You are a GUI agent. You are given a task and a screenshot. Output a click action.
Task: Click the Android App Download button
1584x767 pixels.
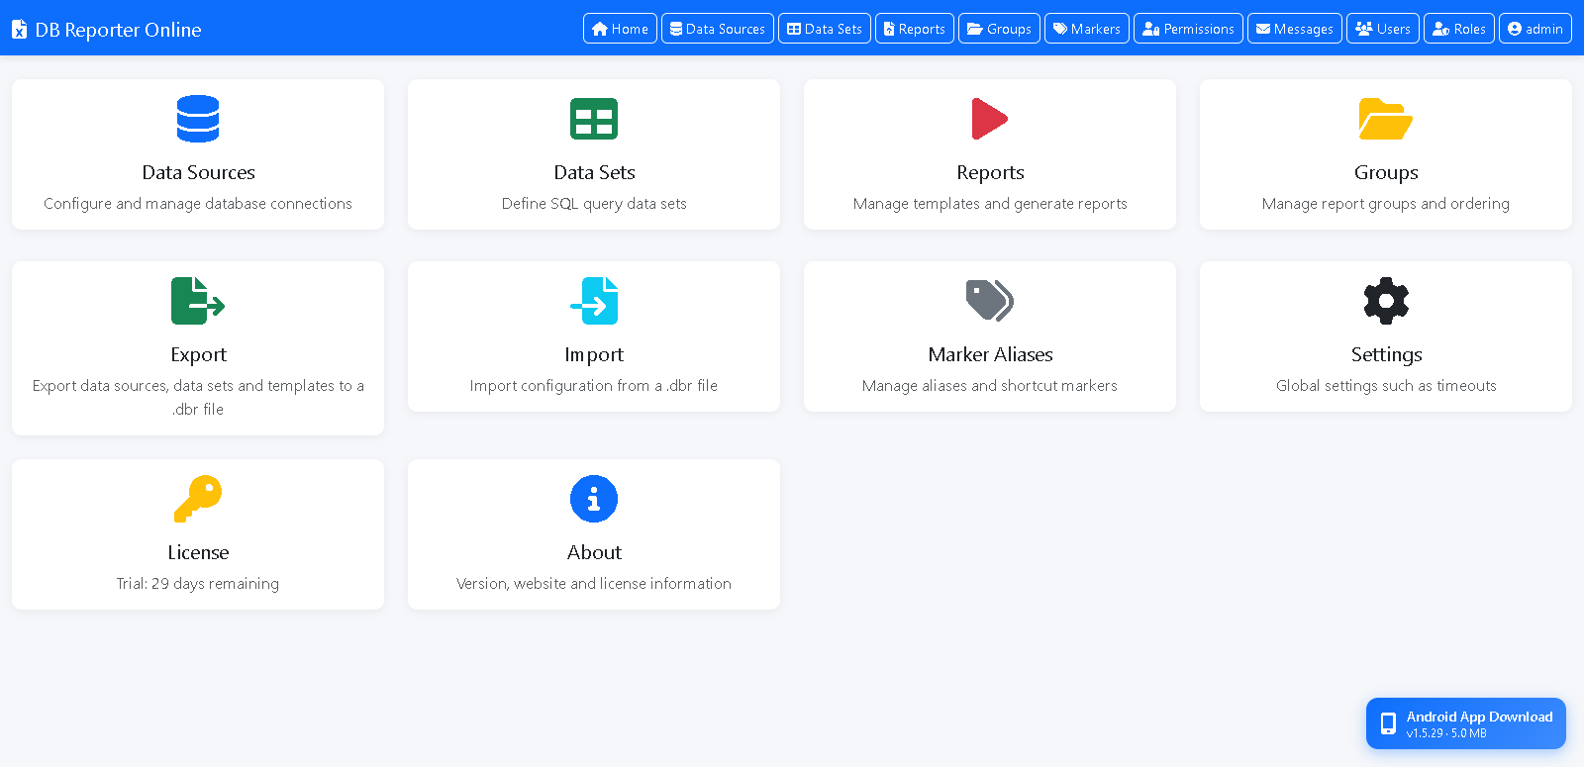tap(1466, 723)
